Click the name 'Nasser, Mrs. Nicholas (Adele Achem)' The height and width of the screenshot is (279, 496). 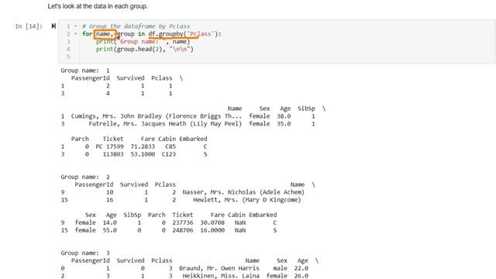tap(243, 192)
